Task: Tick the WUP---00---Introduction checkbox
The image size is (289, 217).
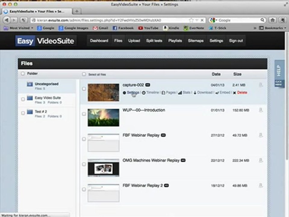Action: coord(84,114)
